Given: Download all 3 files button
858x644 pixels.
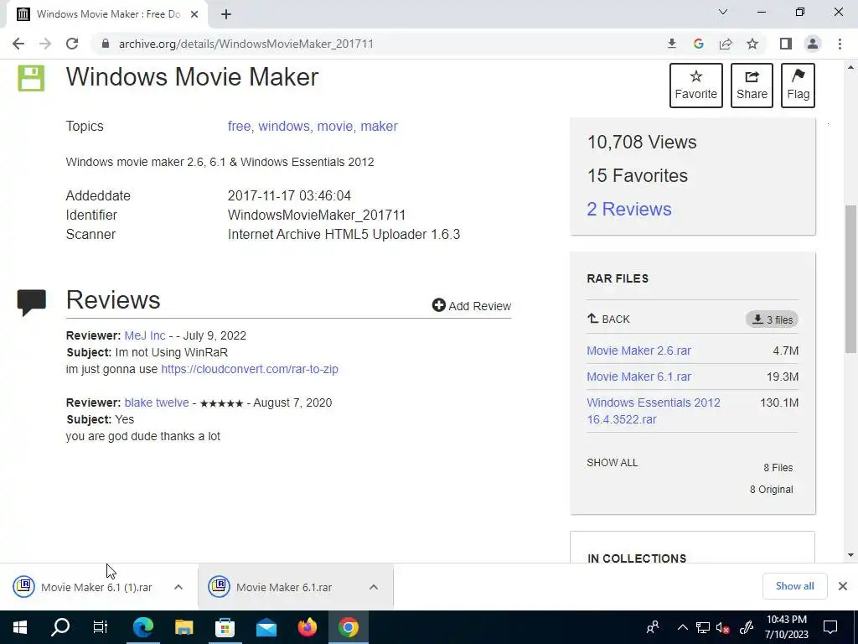Looking at the screenshot, I should click(x=772, y=319).
